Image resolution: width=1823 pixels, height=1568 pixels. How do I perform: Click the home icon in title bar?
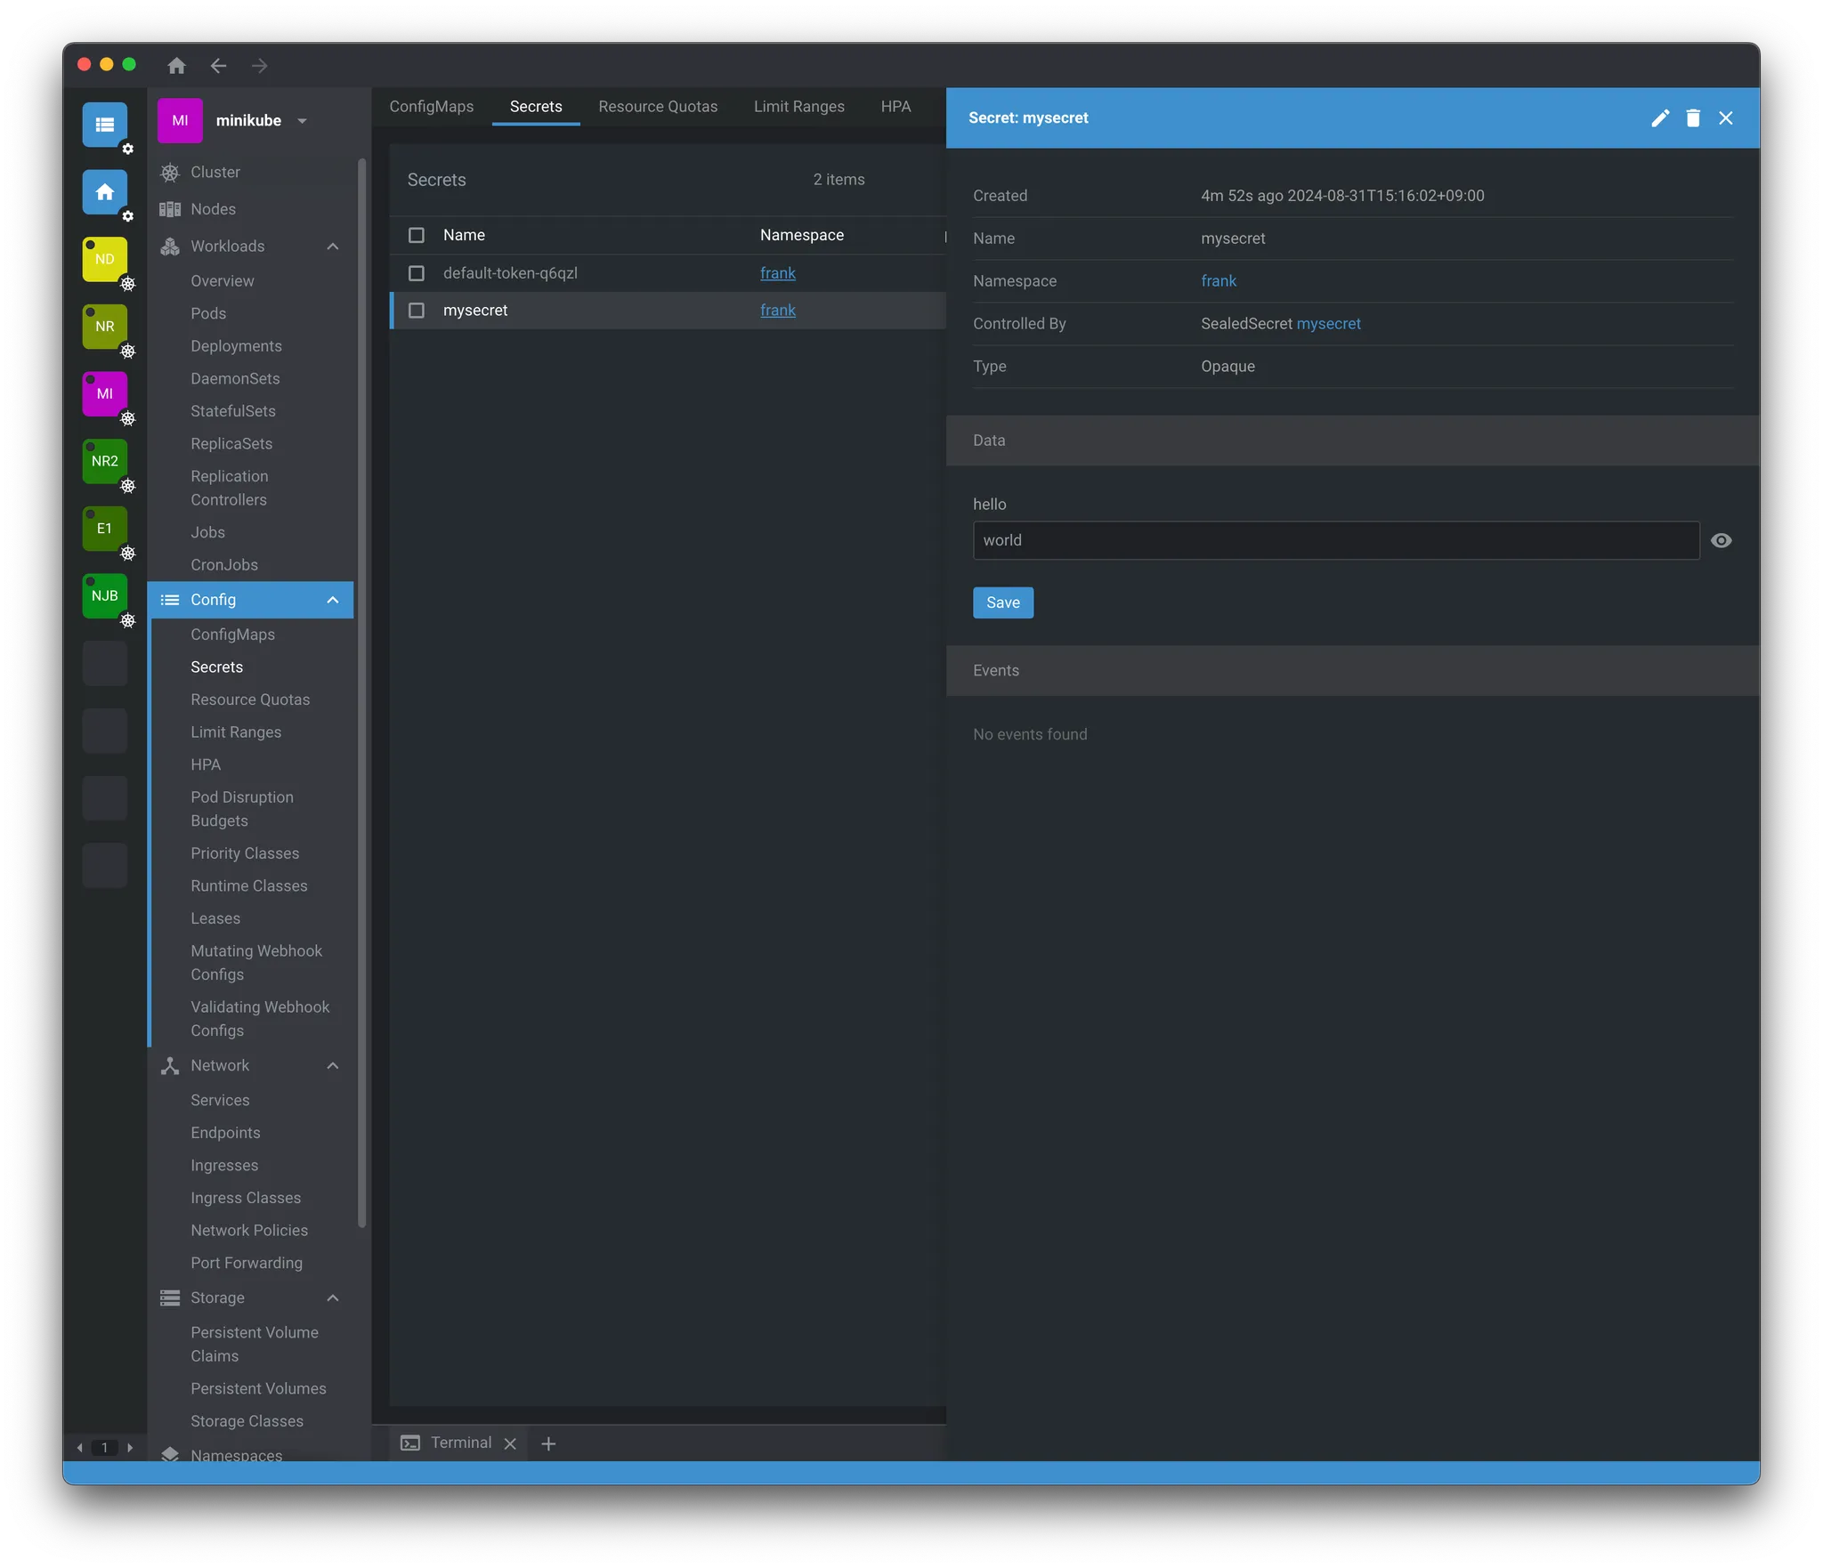pyautogui.click(x=176, y=66)
